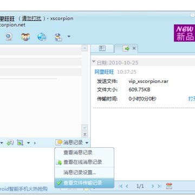Click transfer time 0小时0分0秒
This screenshot has height=195, width=195.
pos(142,99)
